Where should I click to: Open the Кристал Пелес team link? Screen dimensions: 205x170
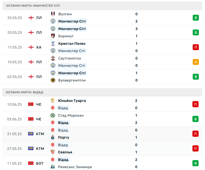click(72, 43)
